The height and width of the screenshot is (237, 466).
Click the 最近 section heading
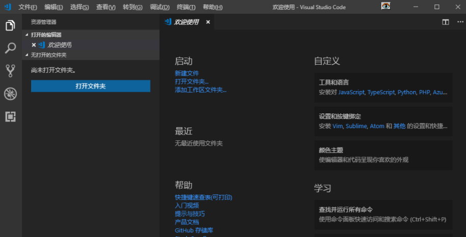click(x=184, y=131)
